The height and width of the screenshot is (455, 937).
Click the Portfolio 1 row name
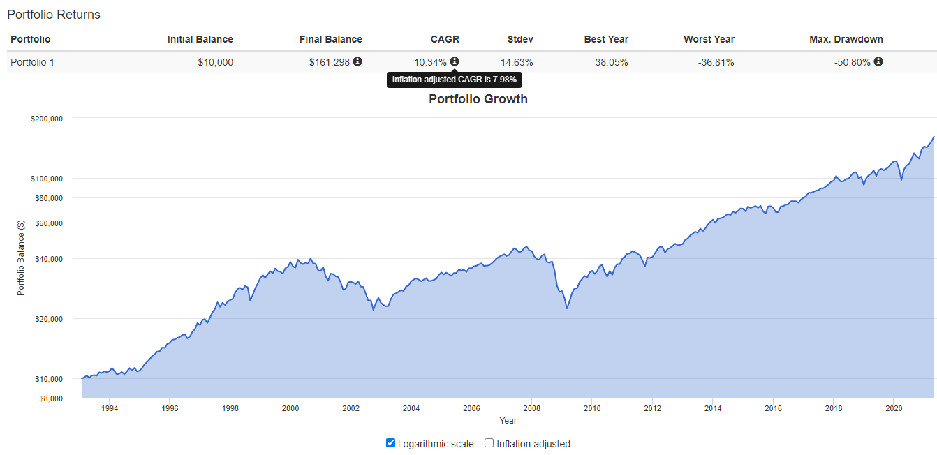pos(32,62)
